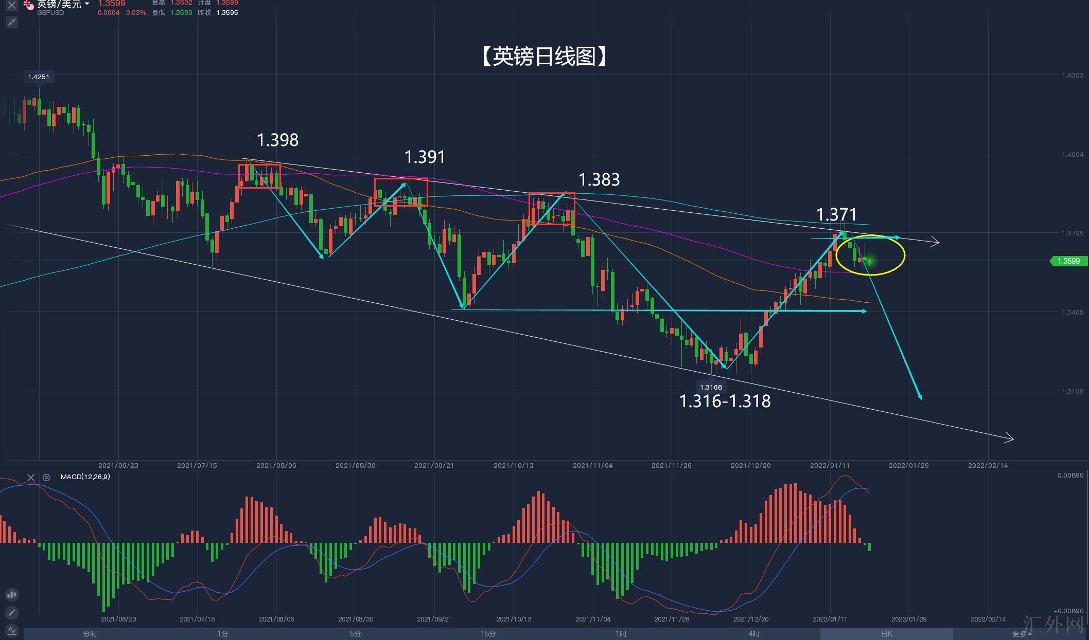Expand the 更多 timeframe menu

click(x=1022, y=634)
